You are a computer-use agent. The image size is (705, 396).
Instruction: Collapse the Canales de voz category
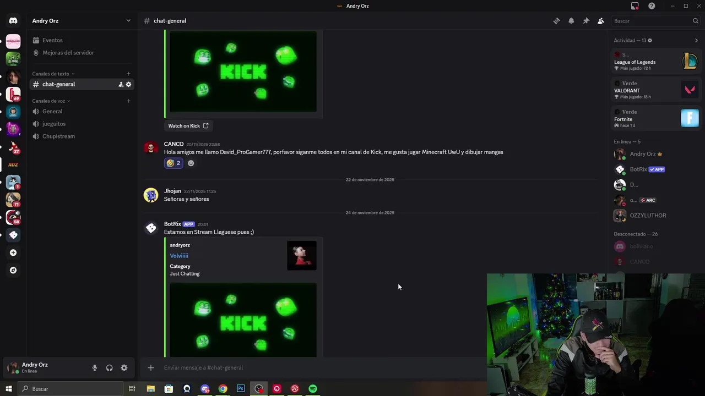(x=51, y=101)
